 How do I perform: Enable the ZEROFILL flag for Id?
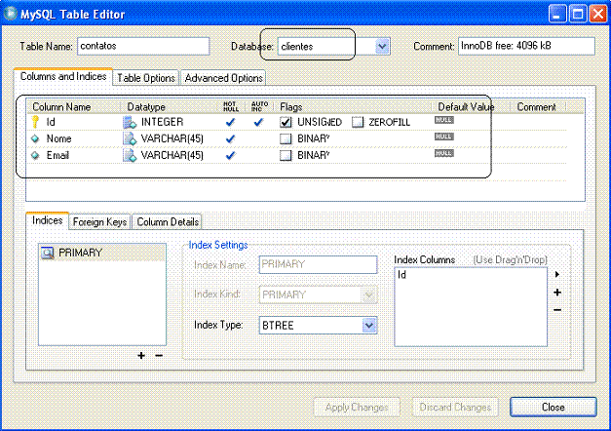click(358, 122)
